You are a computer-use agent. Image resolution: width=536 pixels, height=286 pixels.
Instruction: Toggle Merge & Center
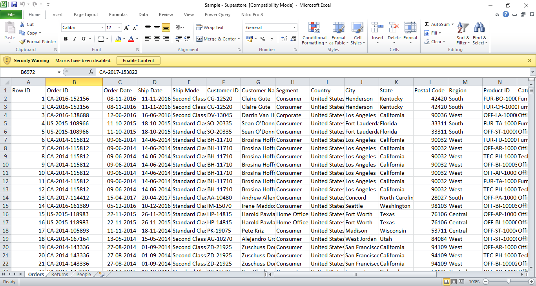coord(218,38)
